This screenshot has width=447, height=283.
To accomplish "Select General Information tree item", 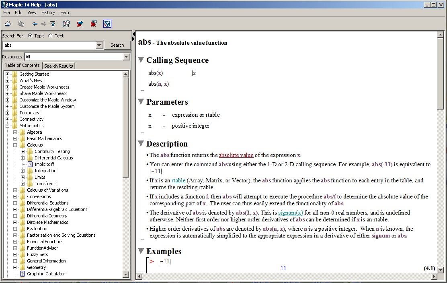I will (46, 261).
